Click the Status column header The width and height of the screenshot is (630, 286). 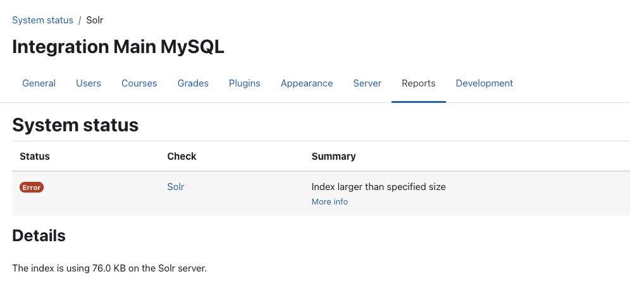[x=35, y=157]
